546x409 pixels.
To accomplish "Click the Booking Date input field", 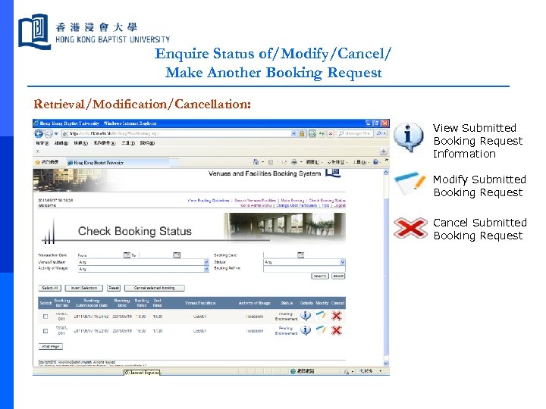I will click(x=281, y=255).
